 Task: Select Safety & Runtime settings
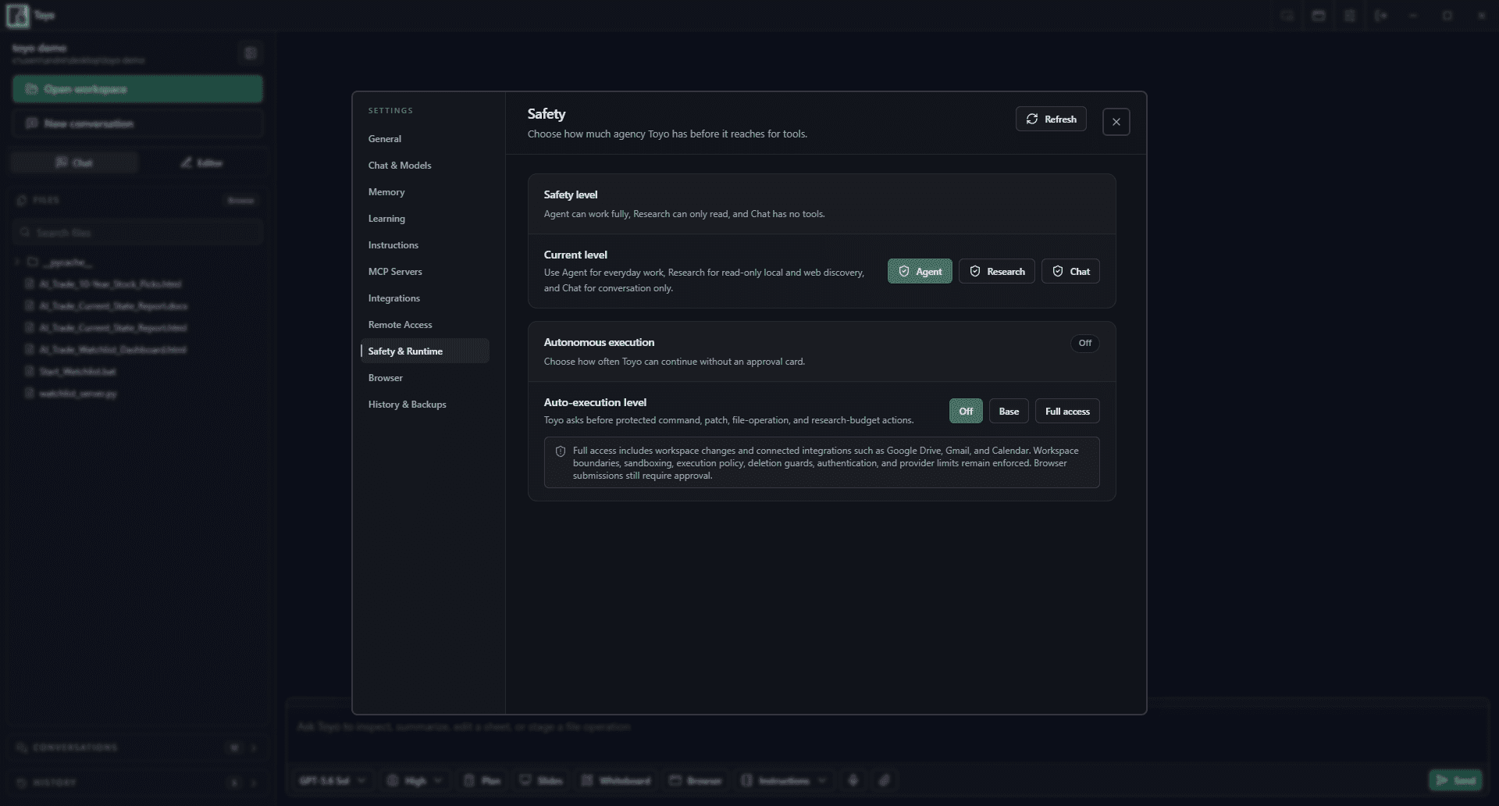[425, 351]
